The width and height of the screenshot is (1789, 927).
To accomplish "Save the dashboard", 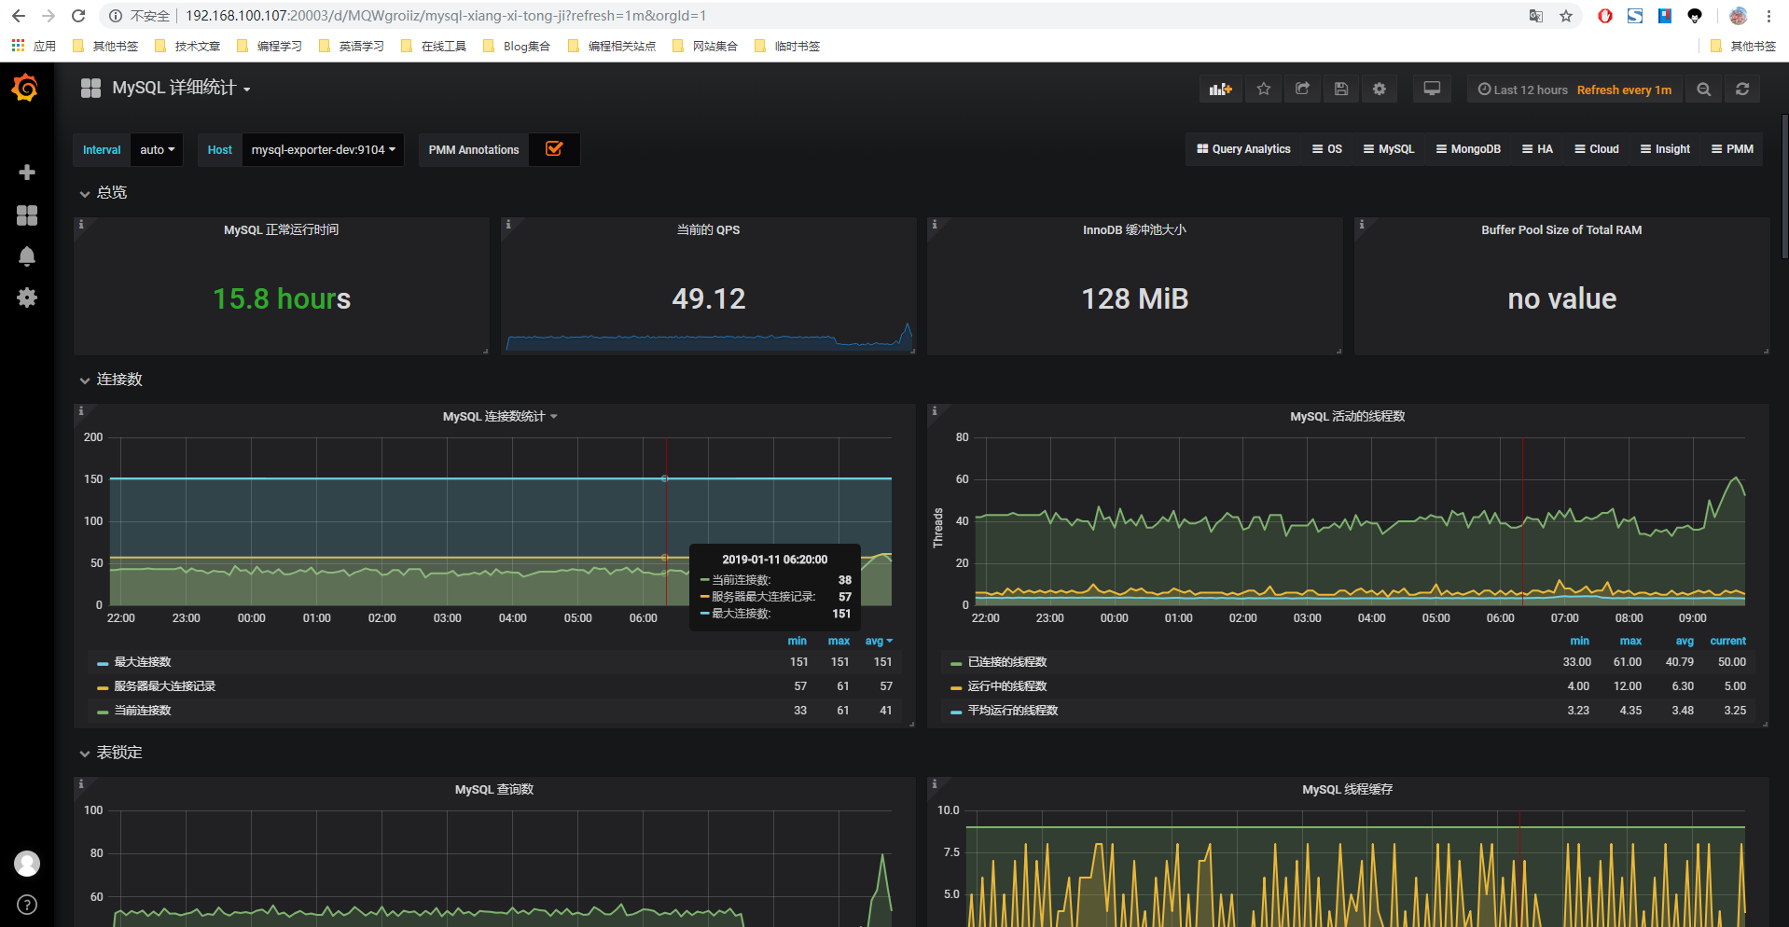I will pyautogui.click(x=1341, y=90).
